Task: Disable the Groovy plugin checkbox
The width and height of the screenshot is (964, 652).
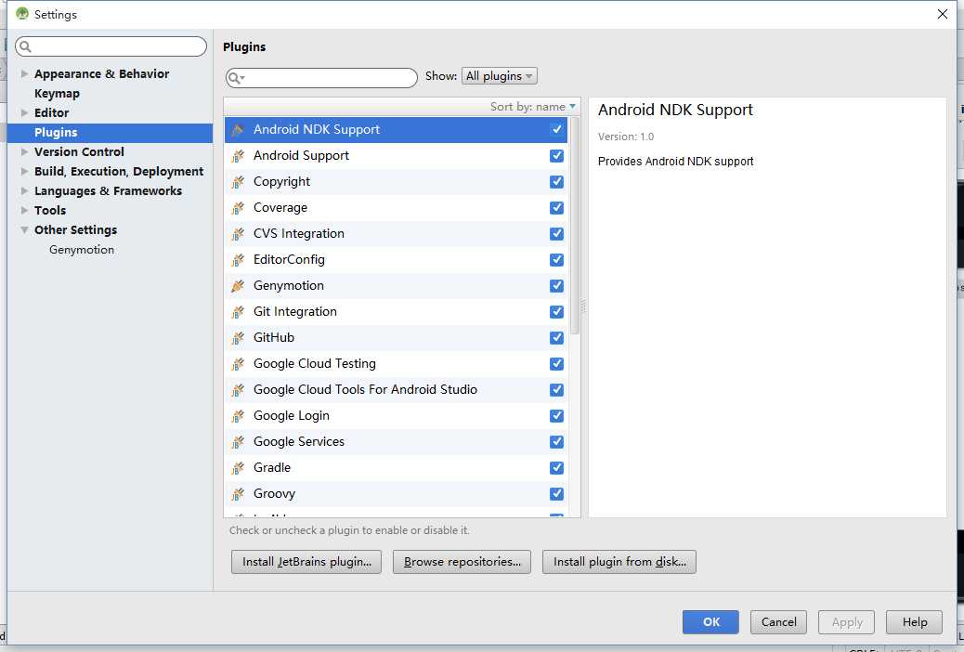Action: tap(556, 494)
